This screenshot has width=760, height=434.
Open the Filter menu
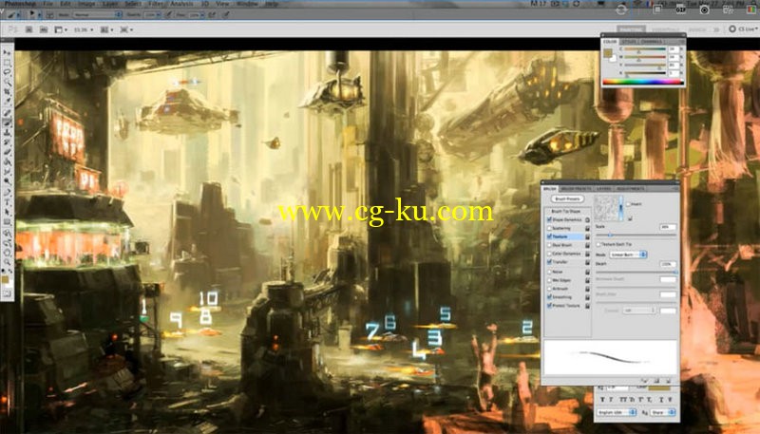[x=155, y=4]
